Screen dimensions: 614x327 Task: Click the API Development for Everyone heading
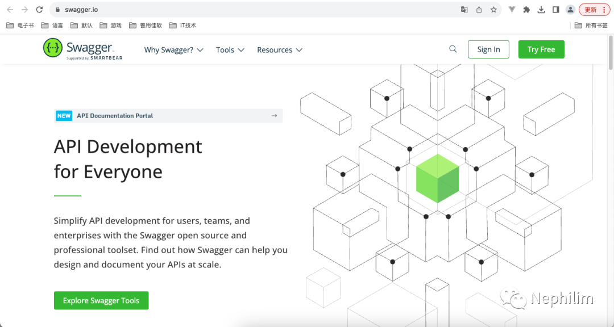[128, 159]
